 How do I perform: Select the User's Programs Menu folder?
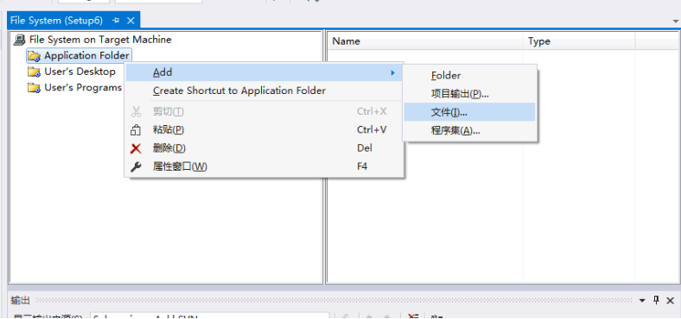tap(83, 88)
